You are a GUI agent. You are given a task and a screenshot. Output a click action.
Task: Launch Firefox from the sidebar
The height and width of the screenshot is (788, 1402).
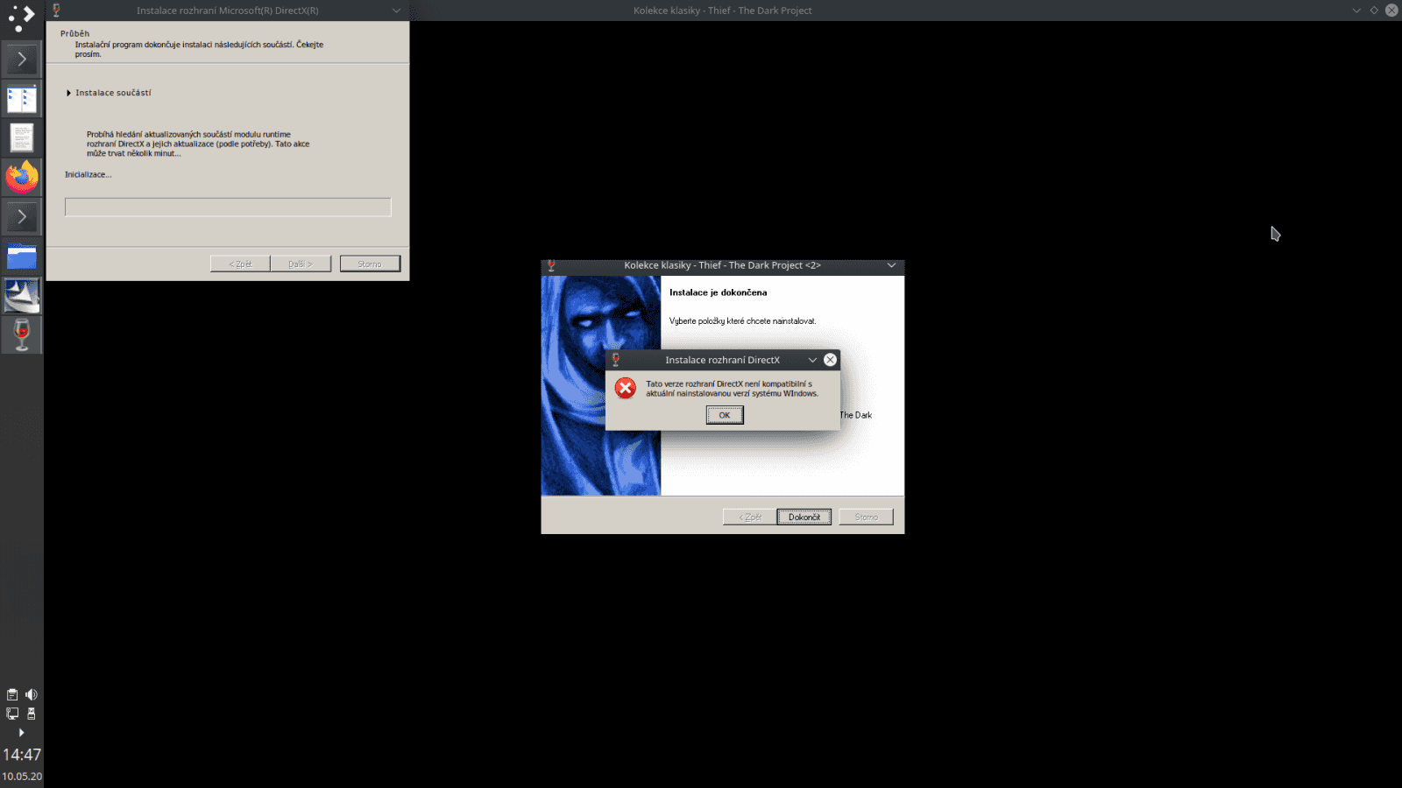point(21,177)
